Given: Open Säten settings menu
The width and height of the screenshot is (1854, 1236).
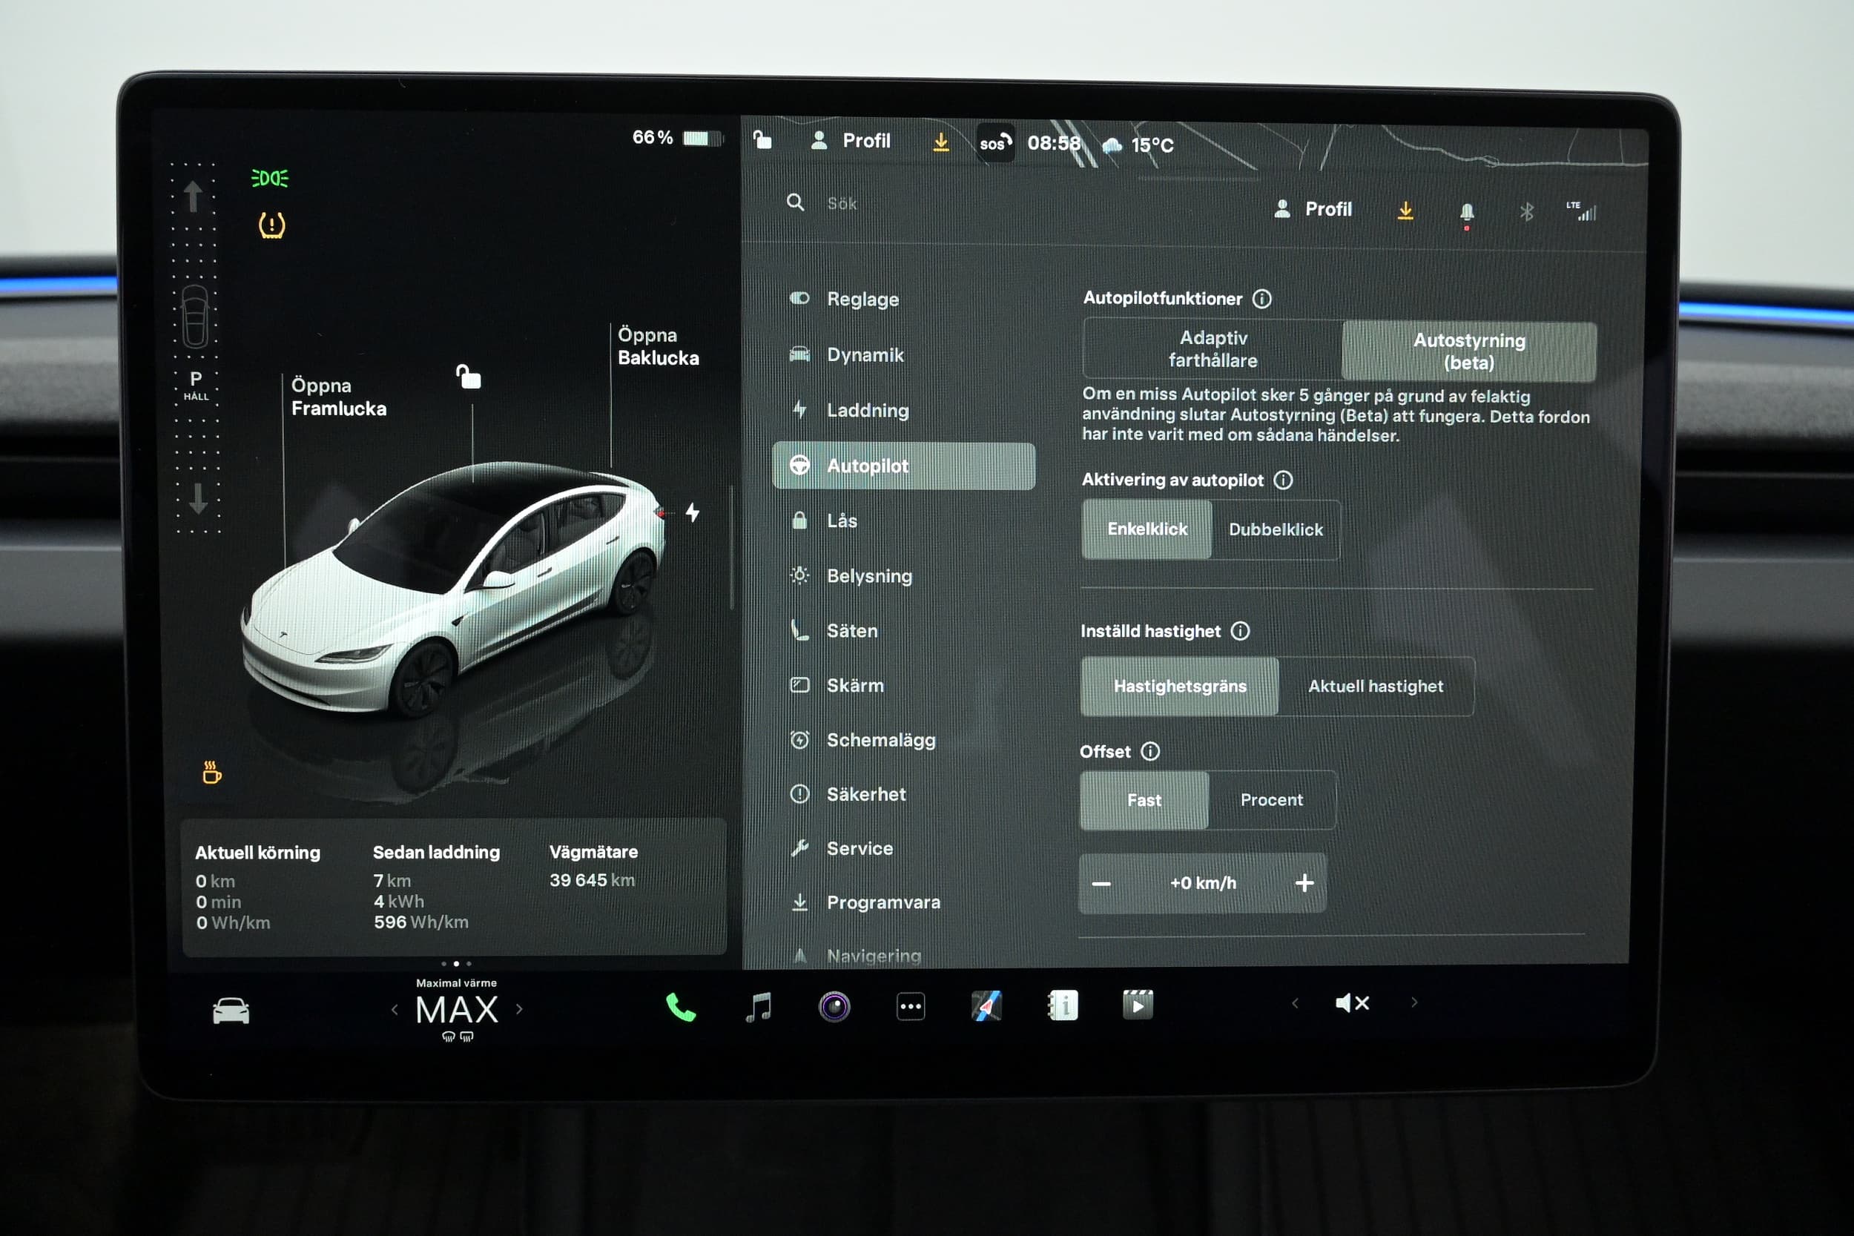Looking at the screenshot, I should pyautogui.click(x=903, y=631).
